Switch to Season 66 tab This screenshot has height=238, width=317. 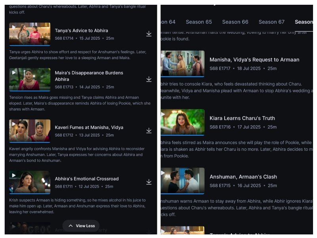(x=235, y=22)
